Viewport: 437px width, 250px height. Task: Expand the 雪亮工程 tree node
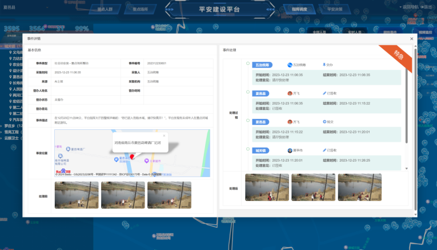[x=1, y=132]
